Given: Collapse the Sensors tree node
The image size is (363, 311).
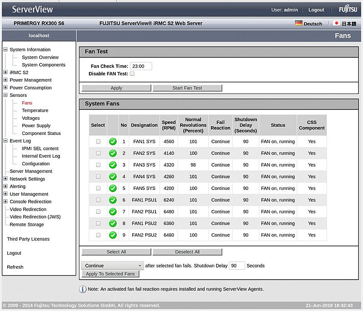Looking at the screenshot, I should point(5,95).
